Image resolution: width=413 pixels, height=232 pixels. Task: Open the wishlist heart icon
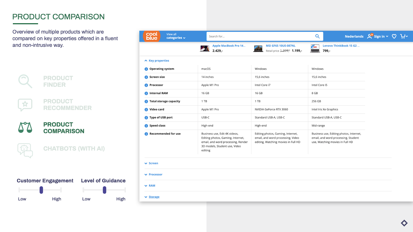coord(394,36)
